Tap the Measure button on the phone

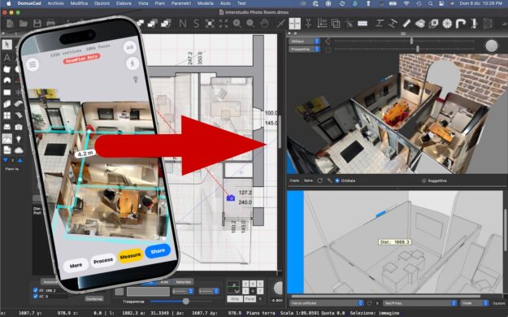point(130,256)
